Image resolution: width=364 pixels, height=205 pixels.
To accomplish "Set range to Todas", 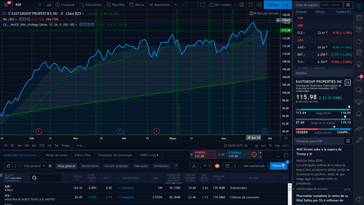I will coord(66,145).
